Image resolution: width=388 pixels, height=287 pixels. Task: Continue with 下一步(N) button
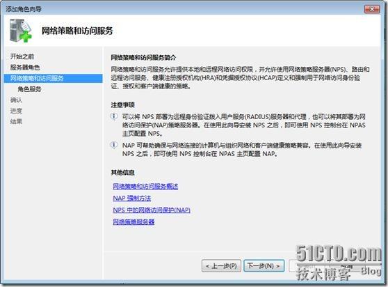(264, 266)
